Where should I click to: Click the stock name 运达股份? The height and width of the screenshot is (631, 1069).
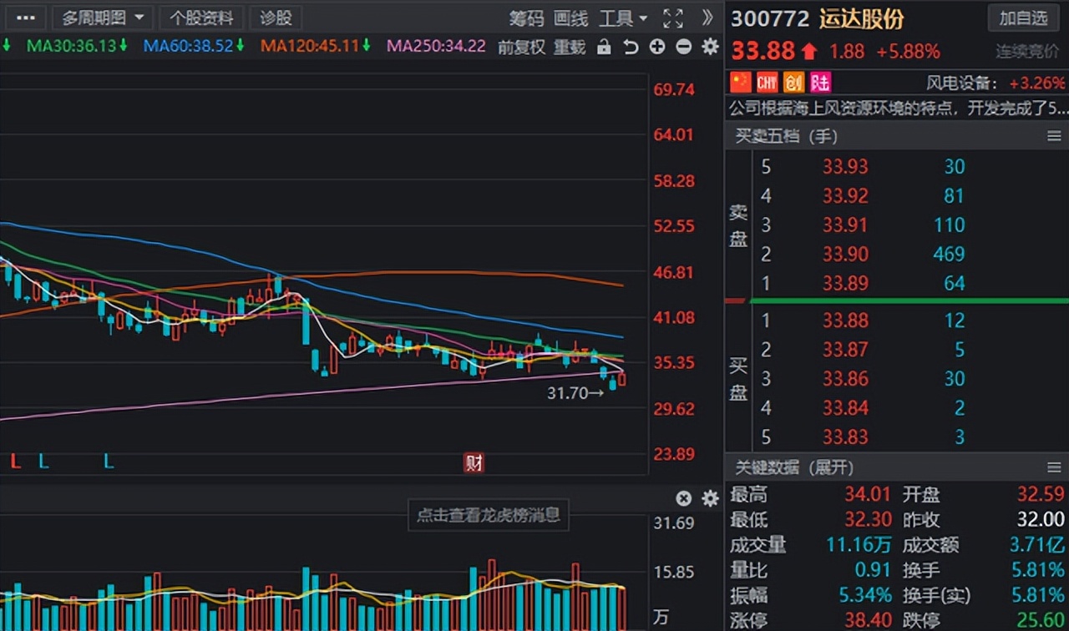(861, 18)
